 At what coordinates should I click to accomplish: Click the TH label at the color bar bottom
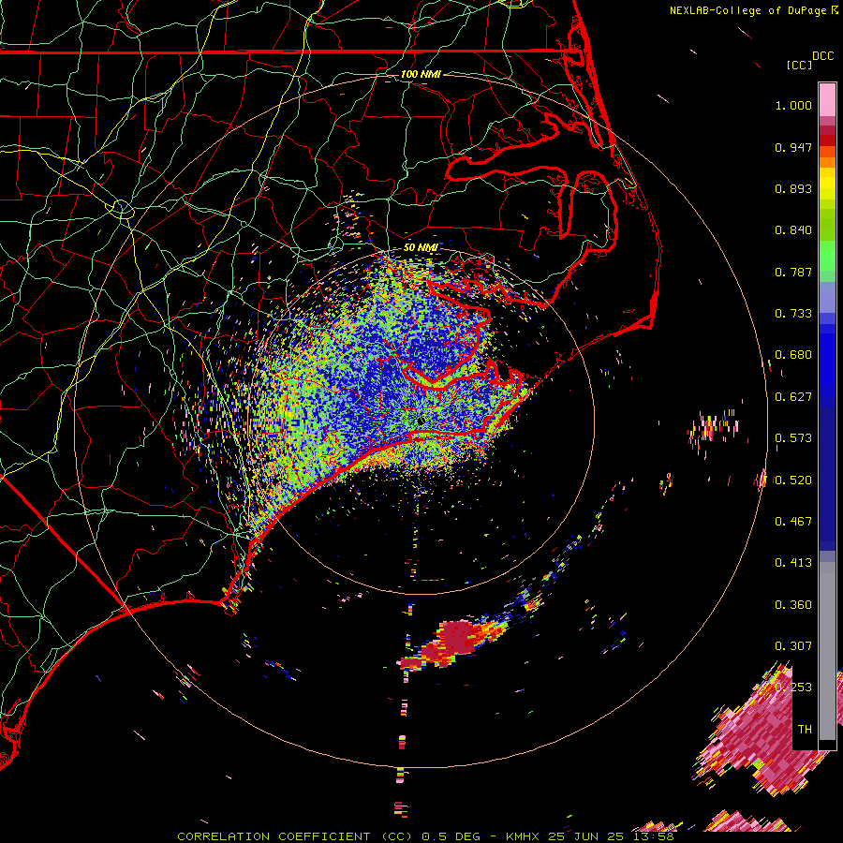tap(805, 730)
